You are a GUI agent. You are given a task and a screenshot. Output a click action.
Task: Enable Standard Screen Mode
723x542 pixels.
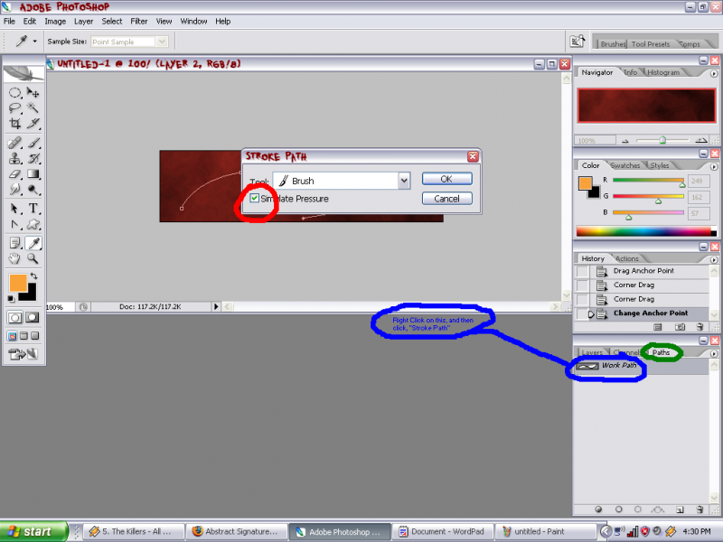[x=13, y=336]
